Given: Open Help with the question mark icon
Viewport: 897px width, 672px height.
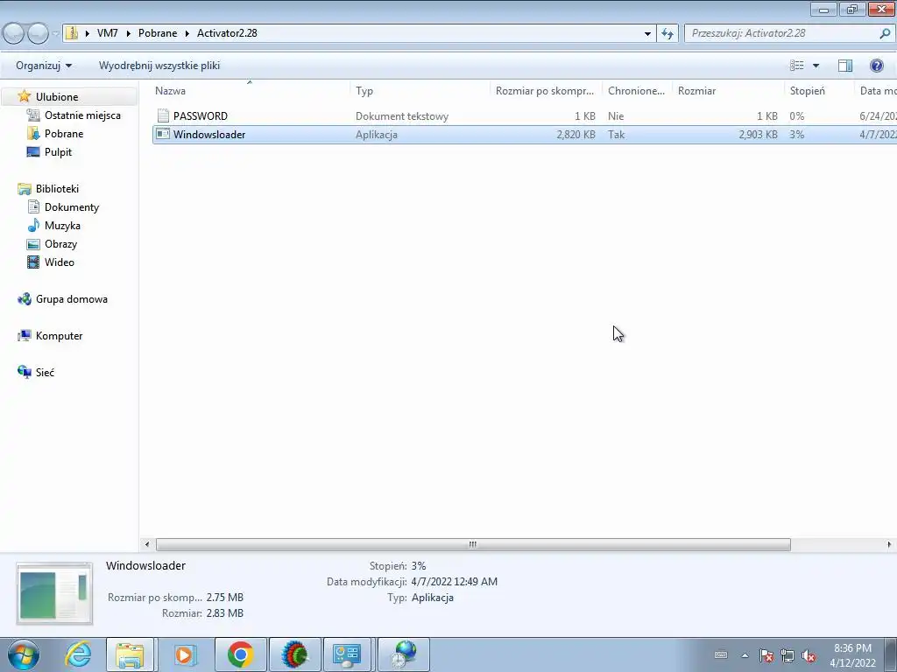Looking at the screenshot, I should pyautogui.click(x=876, y=66).
